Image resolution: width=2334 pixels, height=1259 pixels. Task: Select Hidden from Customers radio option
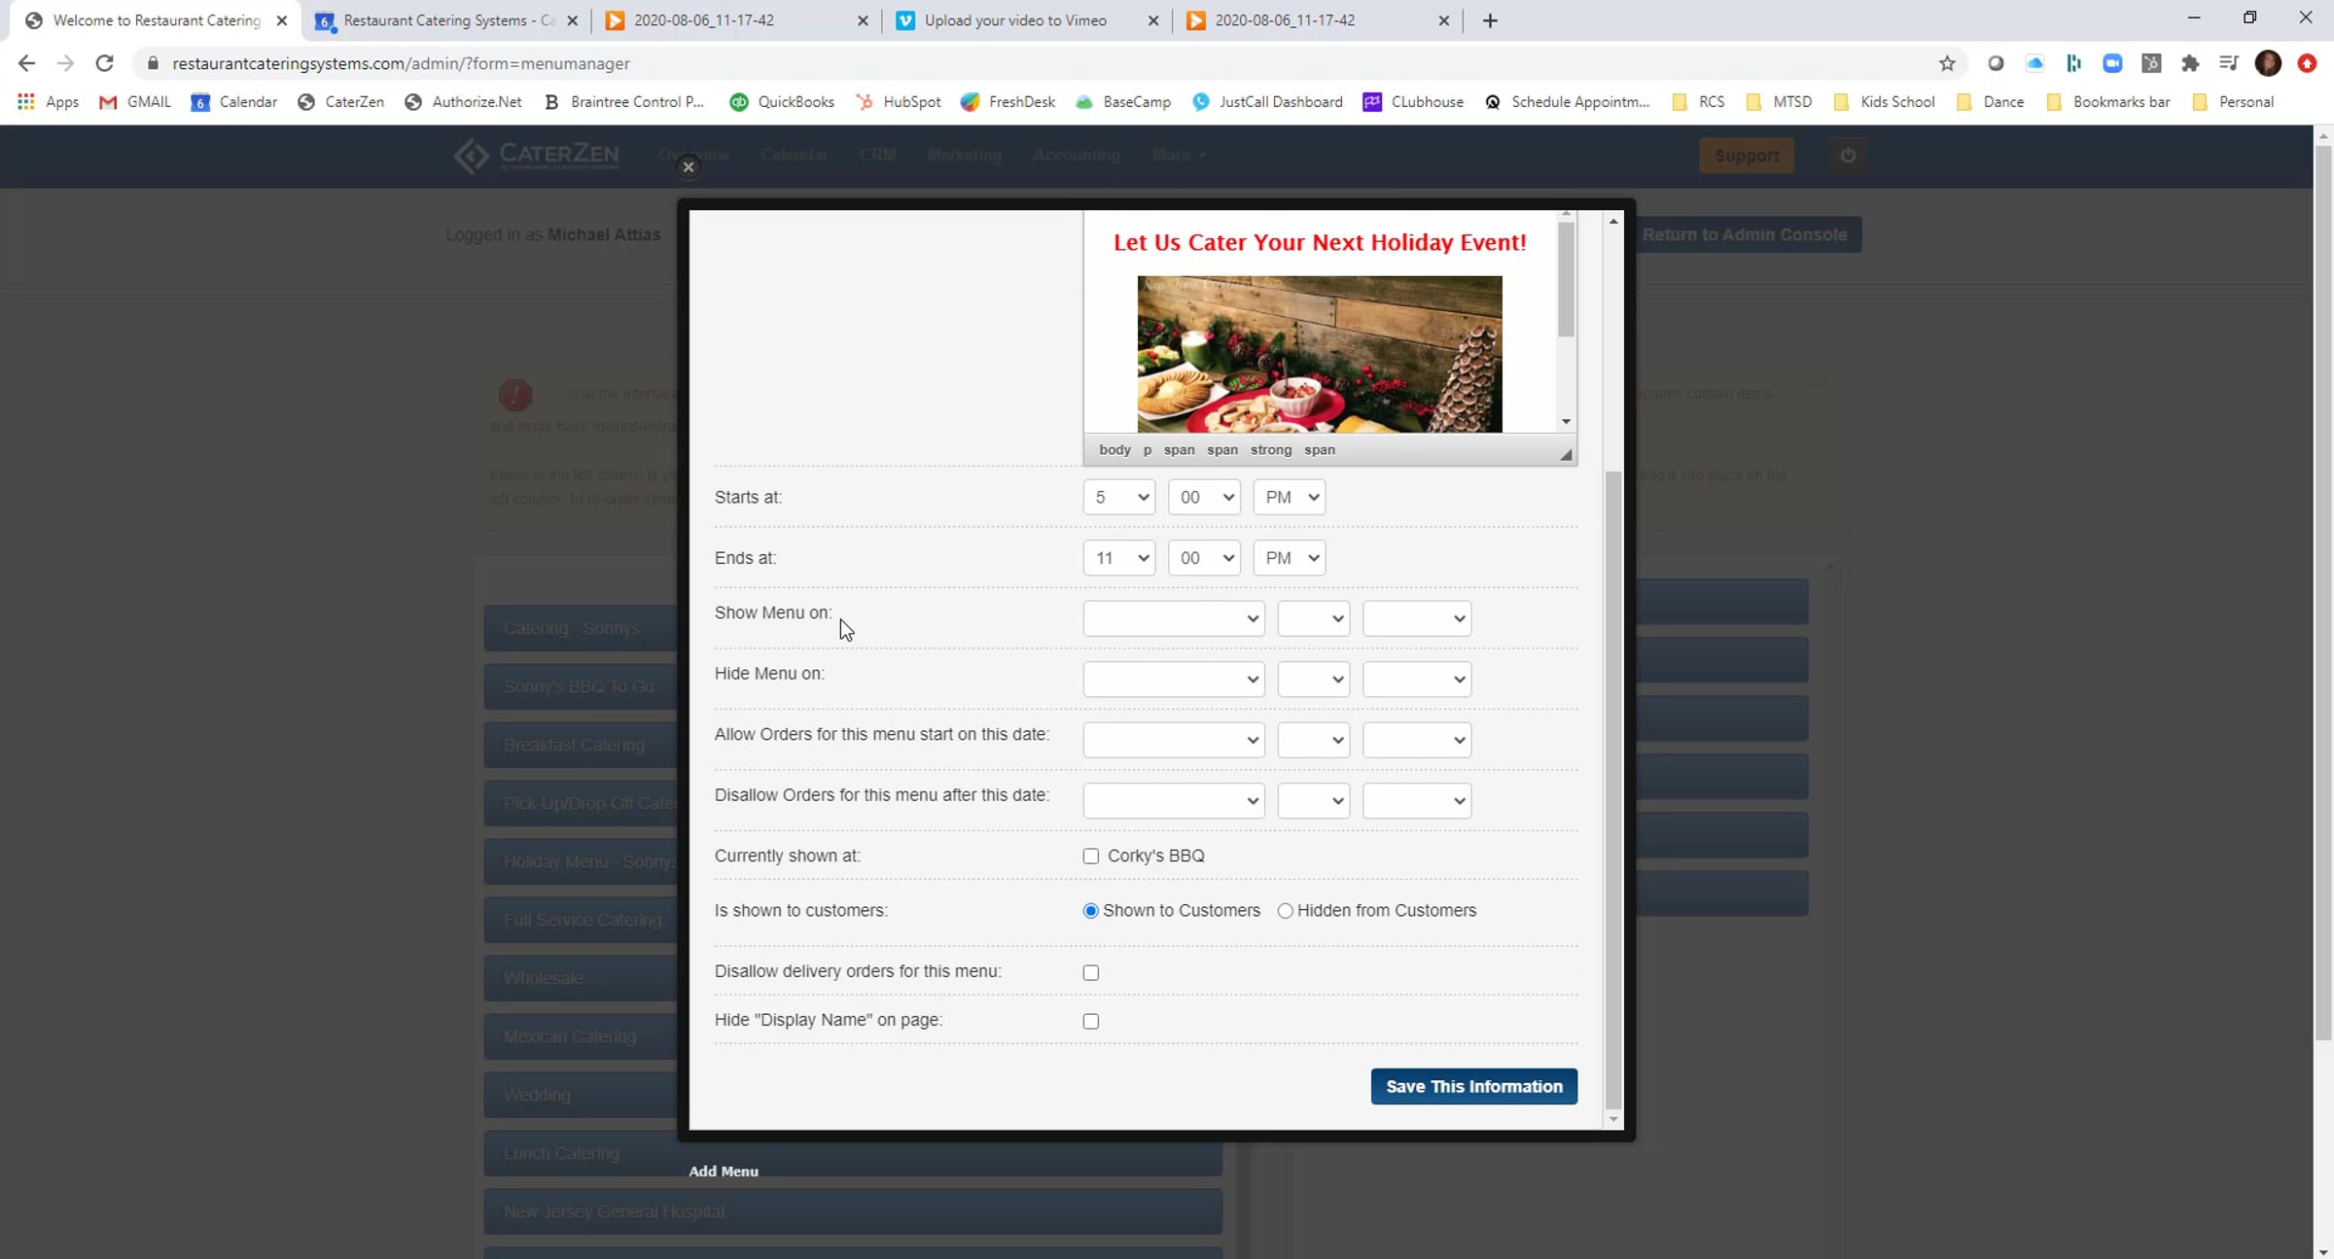point(1286,911)
